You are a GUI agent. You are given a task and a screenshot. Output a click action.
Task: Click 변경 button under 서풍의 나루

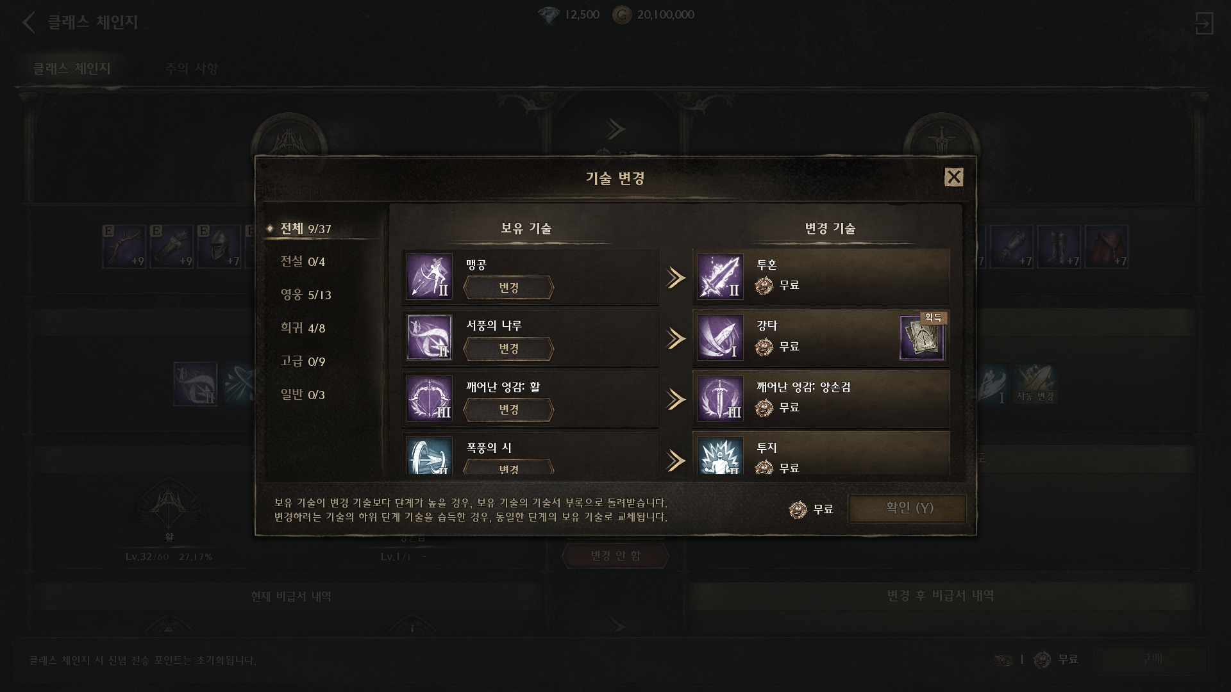[x=508, y=349]
